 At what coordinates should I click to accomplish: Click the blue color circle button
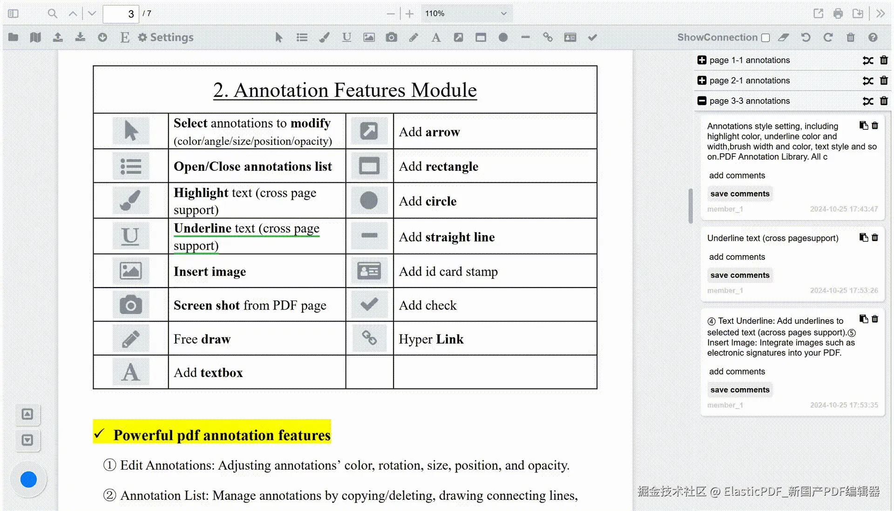tap(28, 479)
